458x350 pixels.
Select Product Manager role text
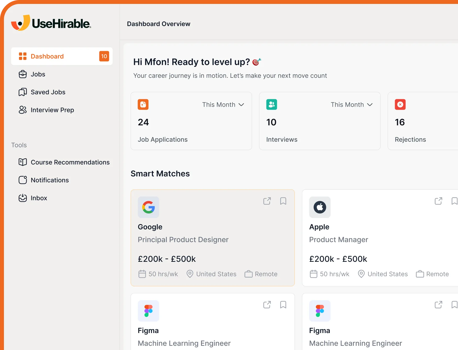tap(339, 240)
